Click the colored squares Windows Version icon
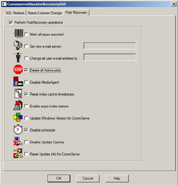Screen dimensions: 178x185 (18, 117)
